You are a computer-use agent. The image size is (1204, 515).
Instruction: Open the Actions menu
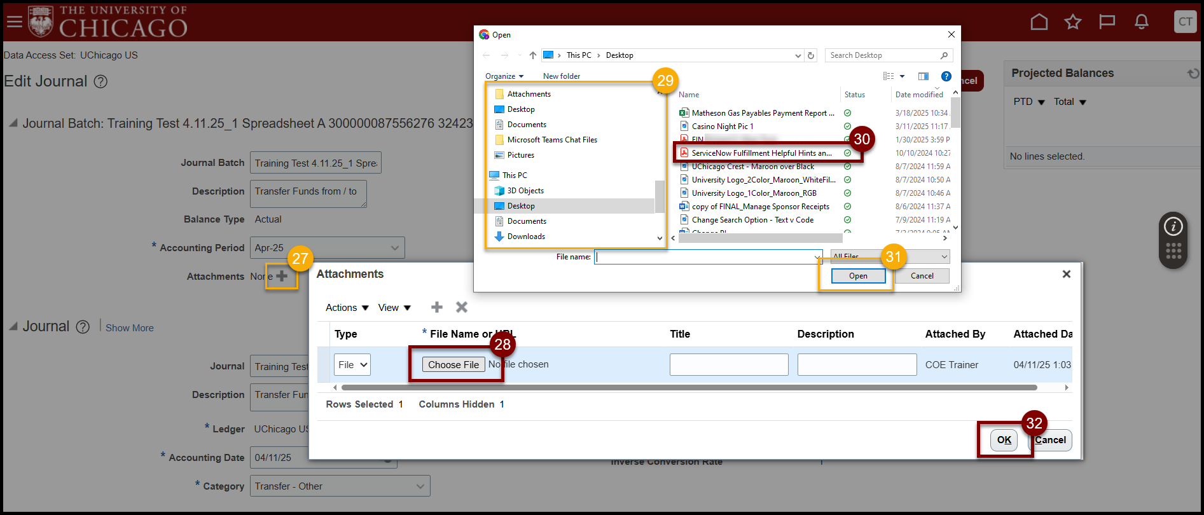(x=347, y=308)
